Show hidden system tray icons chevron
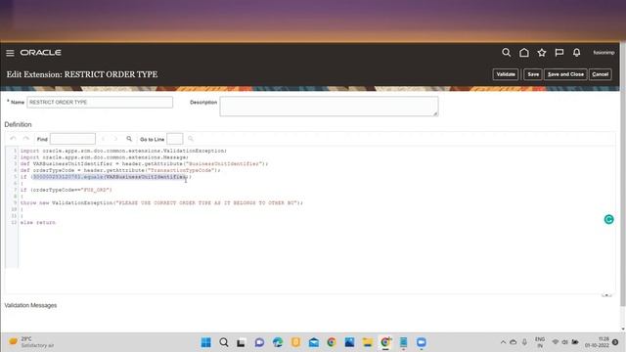This screenshot has height=352, width=626. point(503,342)
